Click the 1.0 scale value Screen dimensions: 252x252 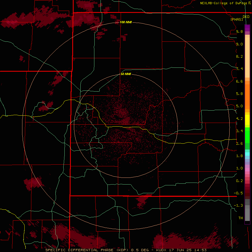pyautogui.click(x=239, y=168)
